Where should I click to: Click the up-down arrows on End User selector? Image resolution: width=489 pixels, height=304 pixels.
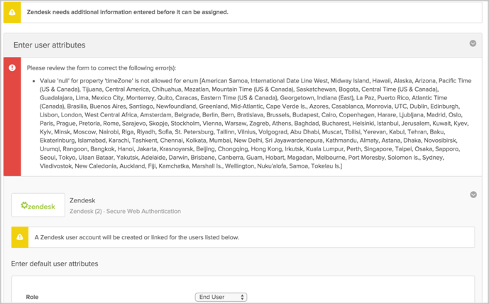(x=242, y=297)
